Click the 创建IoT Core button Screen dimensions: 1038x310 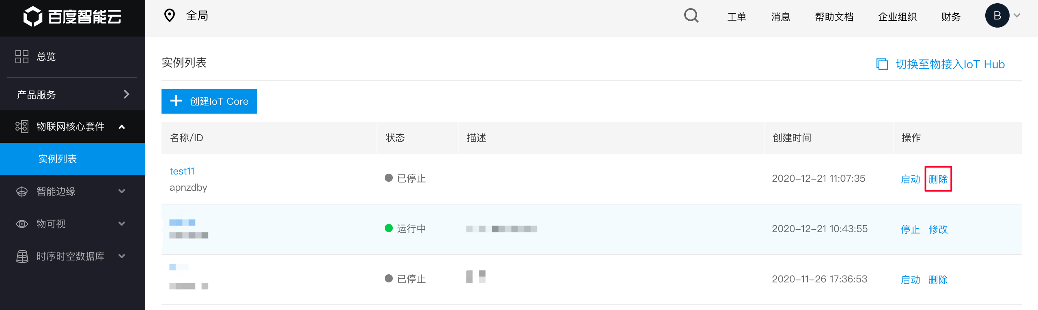coord(209,101)
